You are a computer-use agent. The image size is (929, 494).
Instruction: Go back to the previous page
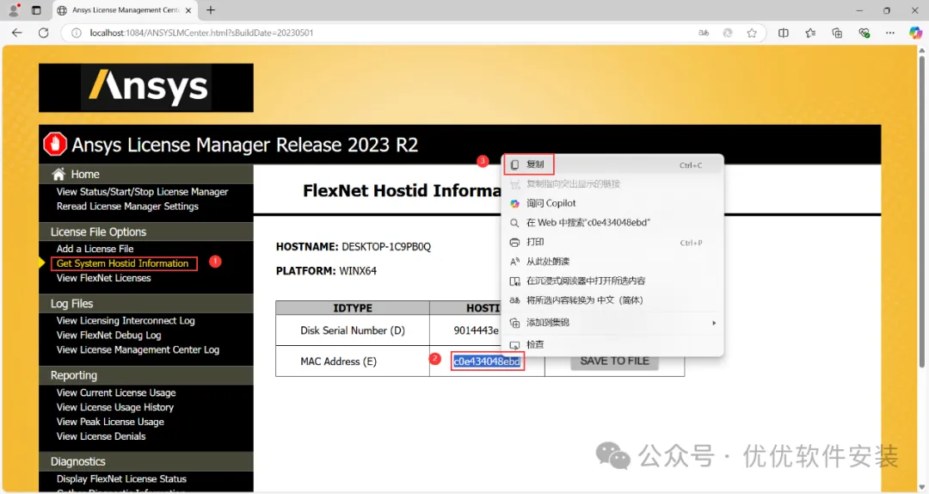click(16, 33)
